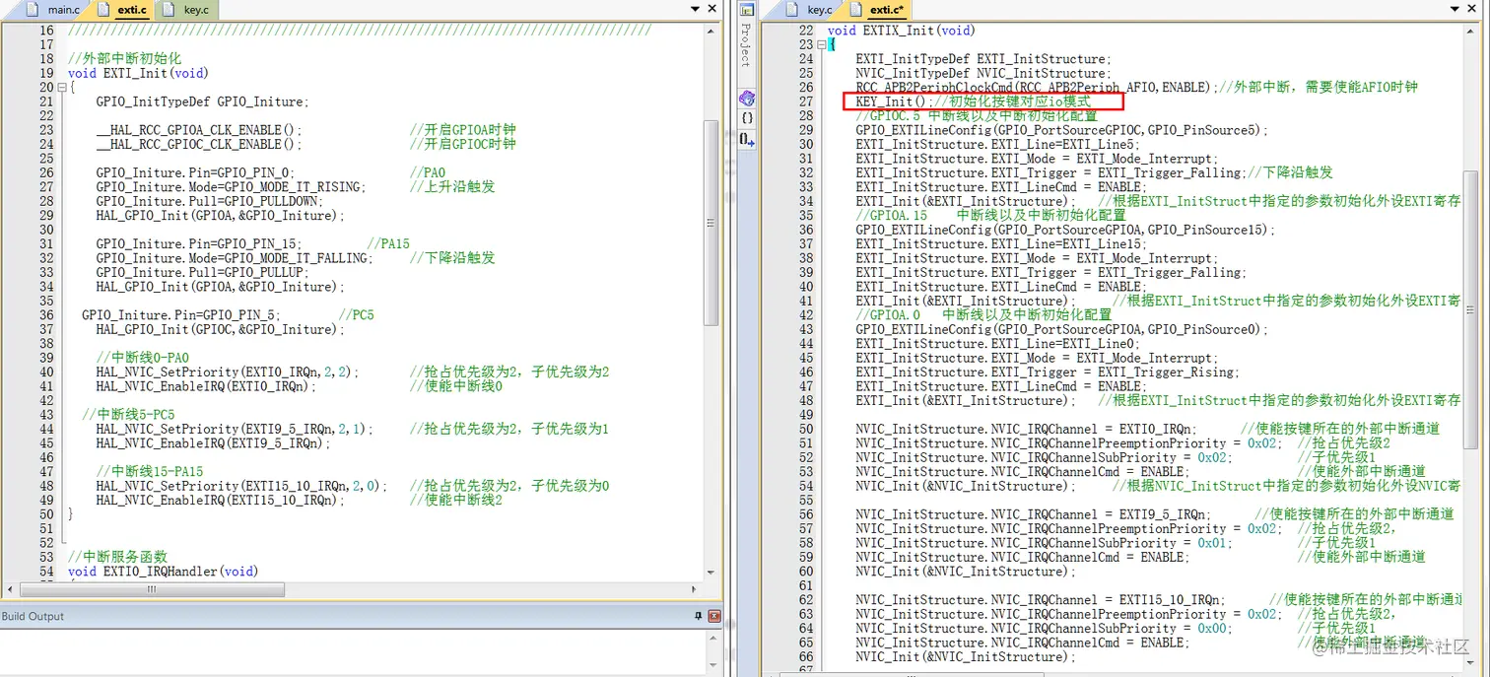Click GPIO_EXTILineConfig line with GPIO_PinSource0
This screenshot has height=677, width=1490.
pyautogui.click(x=1062, y=329)
